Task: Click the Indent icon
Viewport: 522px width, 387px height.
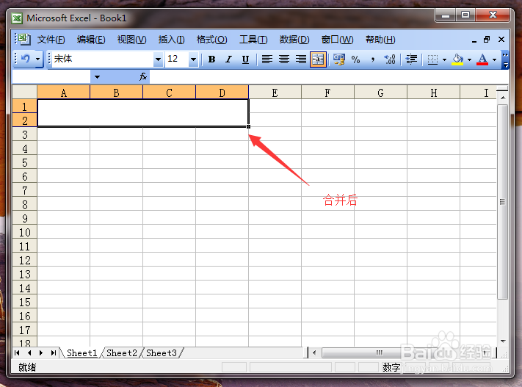Action: point(411,59)
